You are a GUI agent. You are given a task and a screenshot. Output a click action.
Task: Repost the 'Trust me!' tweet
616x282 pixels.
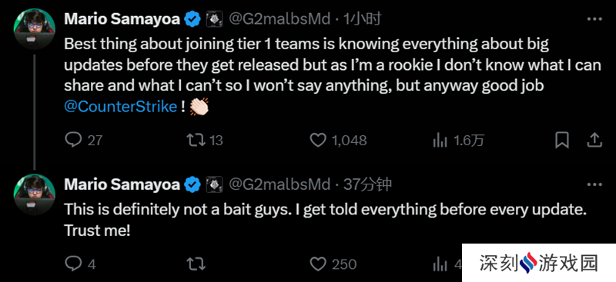coord(196,264)
